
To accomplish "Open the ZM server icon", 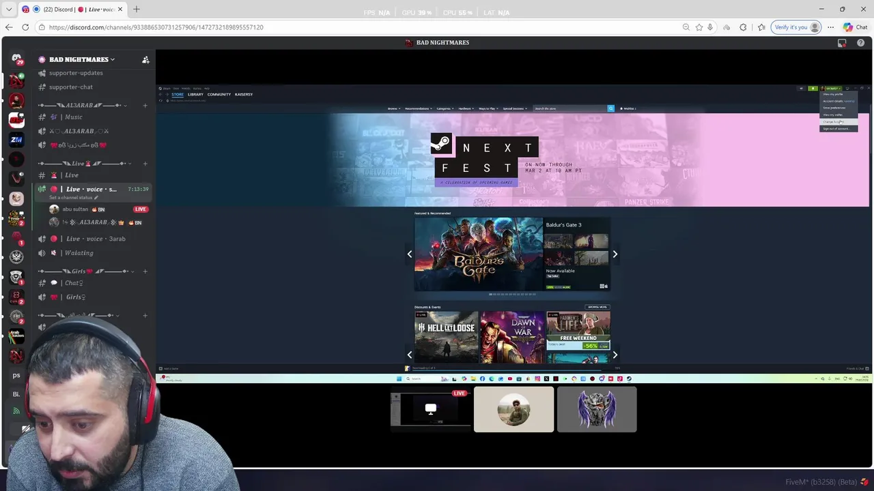I will 16,139.
